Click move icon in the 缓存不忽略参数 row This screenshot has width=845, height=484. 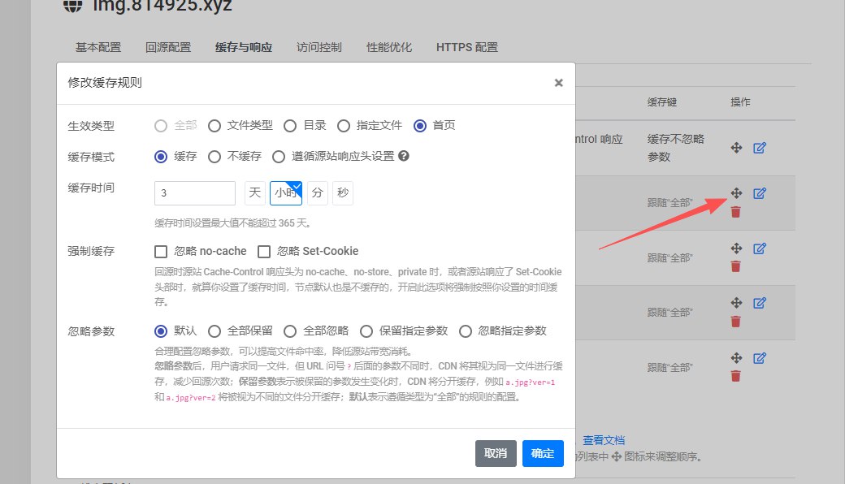(736, 148)
